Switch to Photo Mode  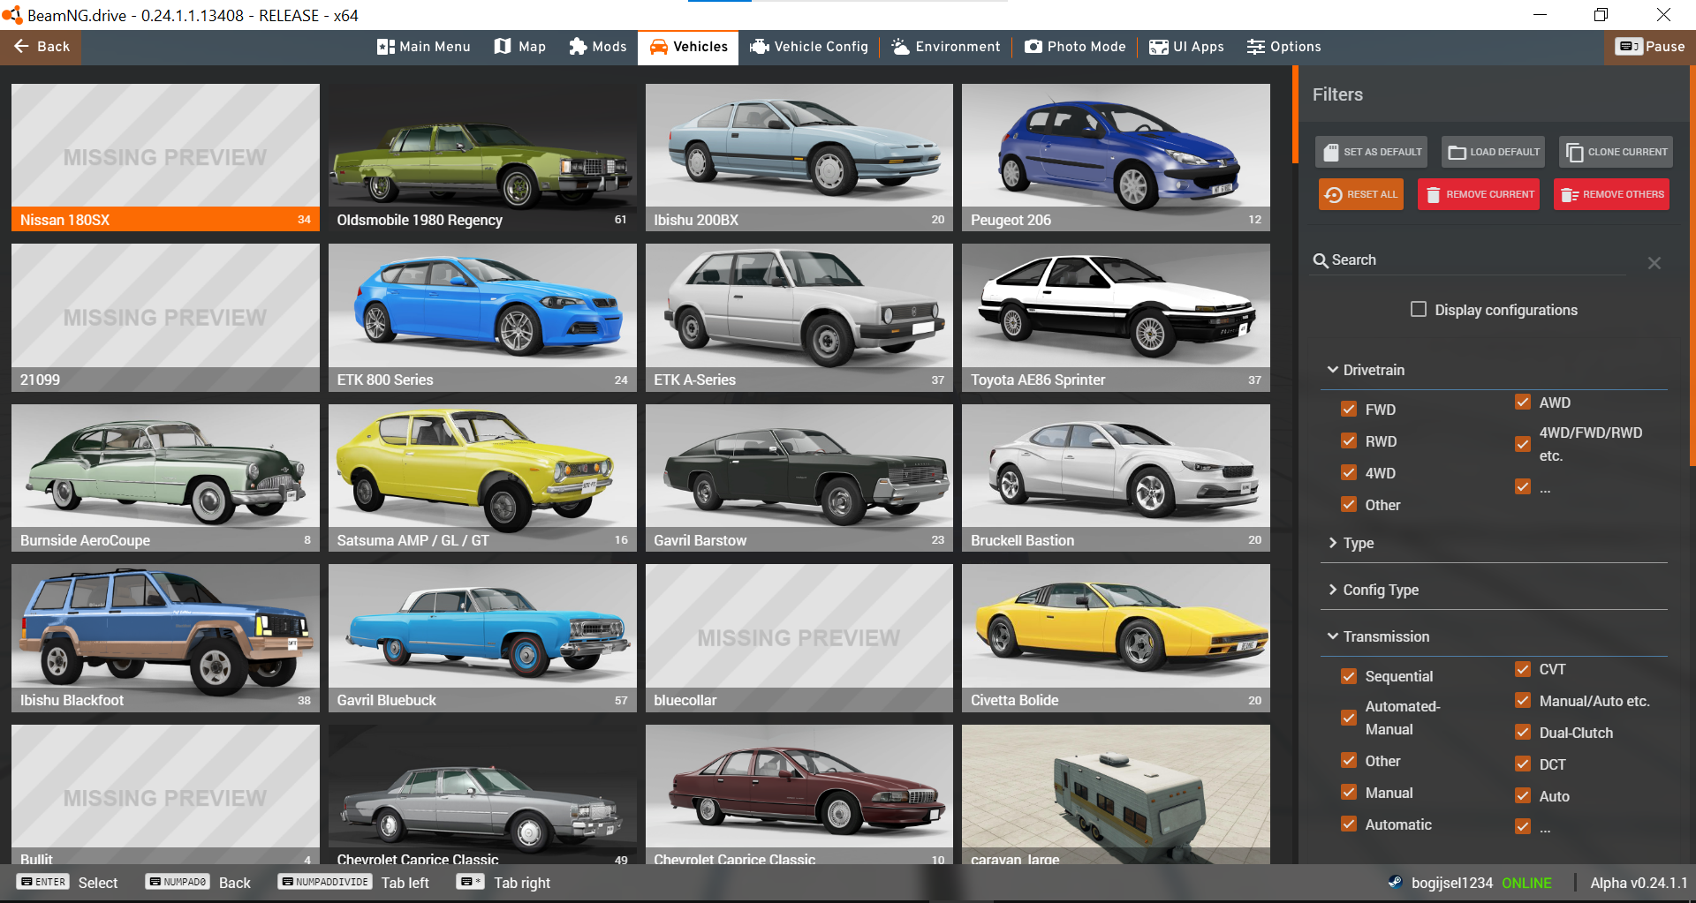click(x=1075, y=47)
